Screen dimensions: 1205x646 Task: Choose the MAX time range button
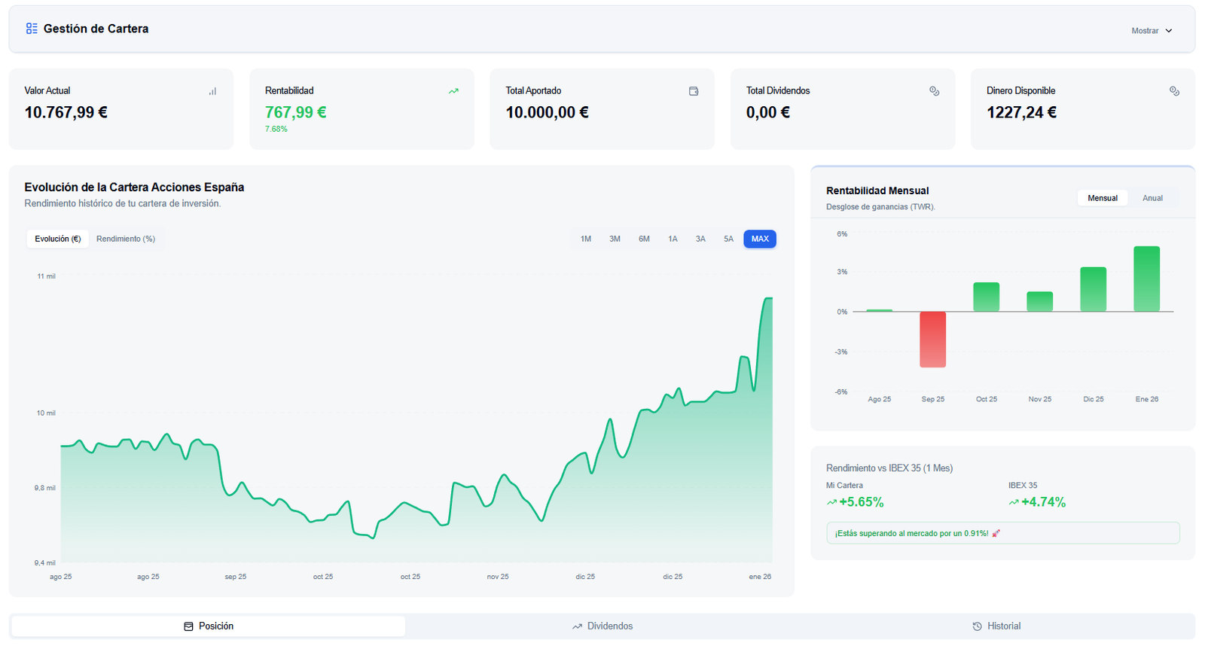tap(760, 239)
